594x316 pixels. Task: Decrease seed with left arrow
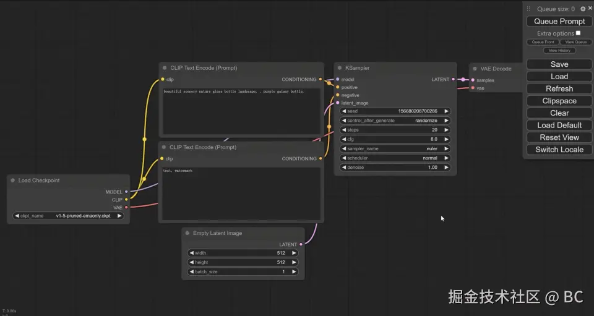(x=343, y=111)
